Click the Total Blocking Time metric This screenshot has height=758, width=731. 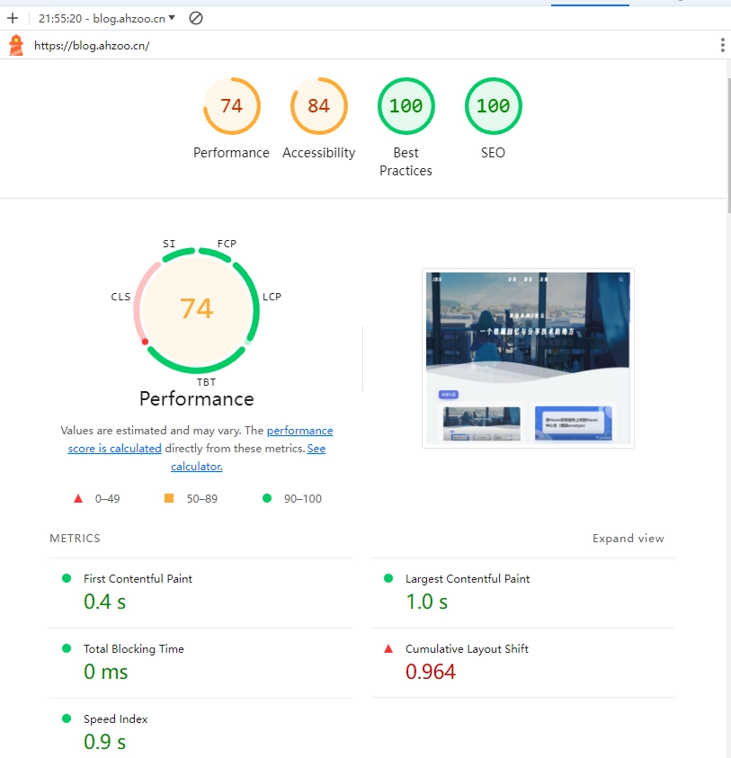pos(133,649)
